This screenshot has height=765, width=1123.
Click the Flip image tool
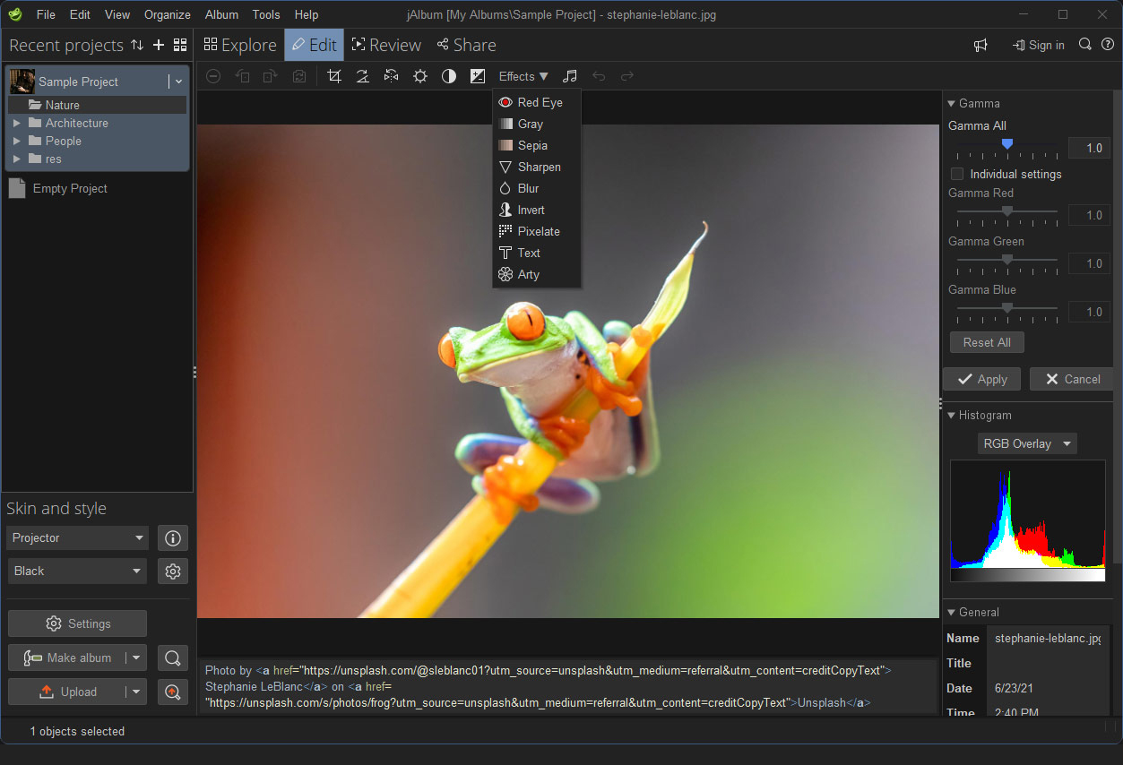pos(391,76)
